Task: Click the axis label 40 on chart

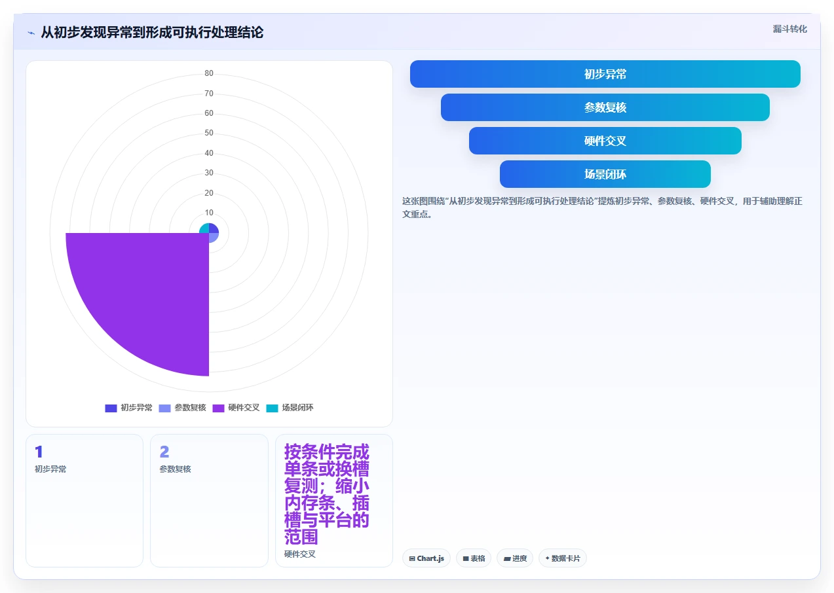Action: (x=209, y=153)
